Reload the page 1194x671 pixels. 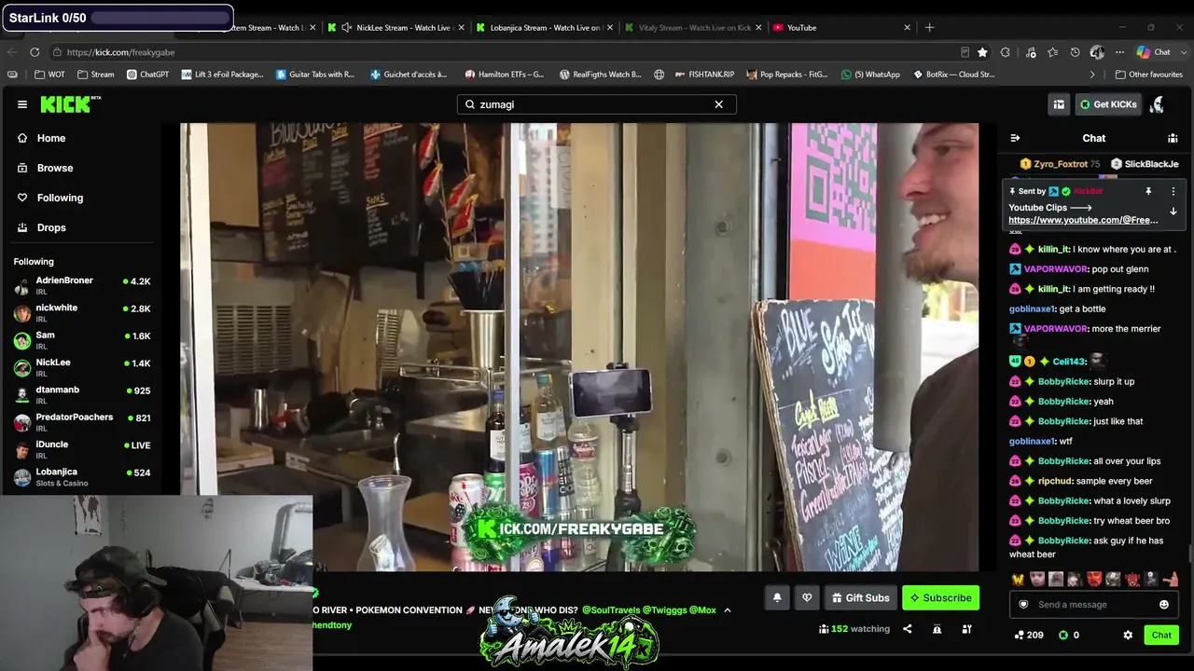(x=35, y=52)
